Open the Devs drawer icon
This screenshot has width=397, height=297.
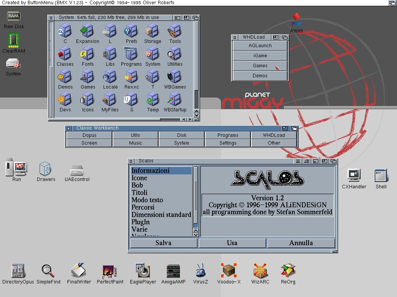[65, 99]
